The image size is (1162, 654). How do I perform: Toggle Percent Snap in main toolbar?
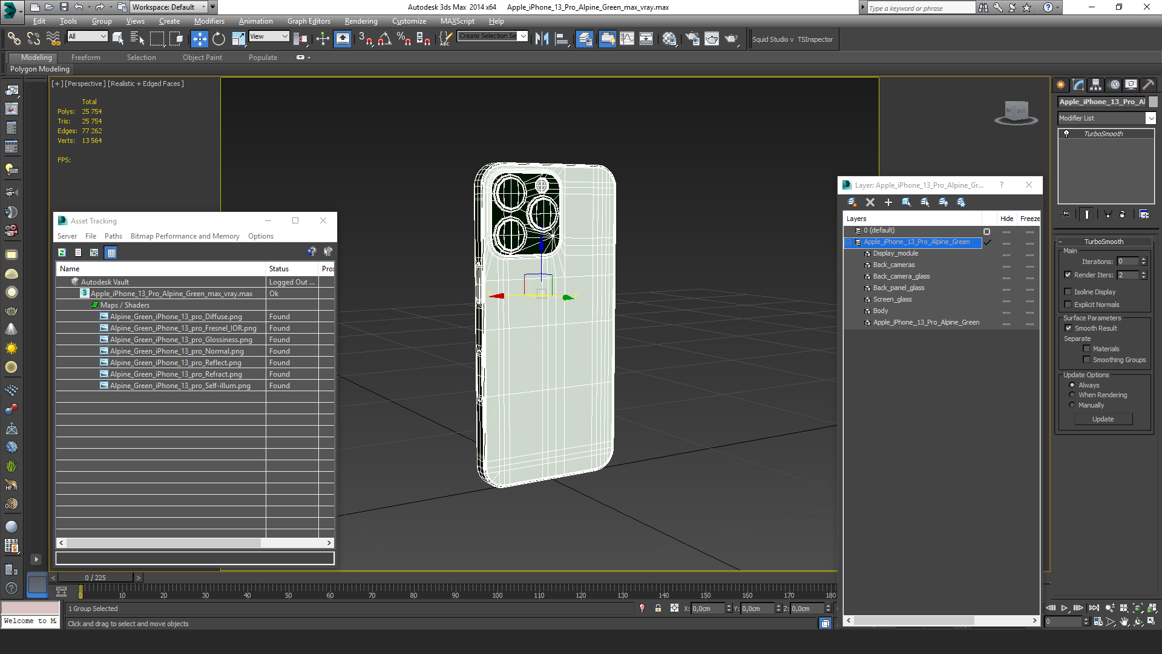tap(404, 39)
